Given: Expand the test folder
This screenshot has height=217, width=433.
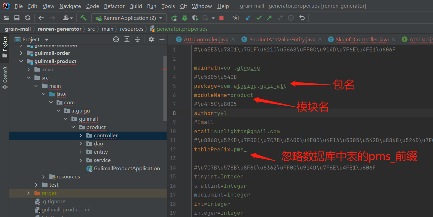Looking at the screenshot, I should click(36, 185).
